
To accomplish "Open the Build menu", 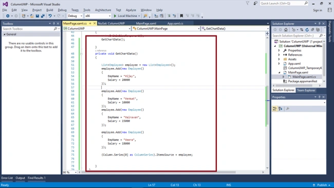I will 50,10.
